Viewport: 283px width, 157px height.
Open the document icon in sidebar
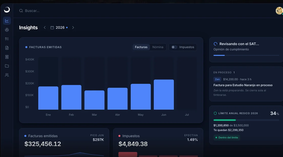click(x=7, y=48)
